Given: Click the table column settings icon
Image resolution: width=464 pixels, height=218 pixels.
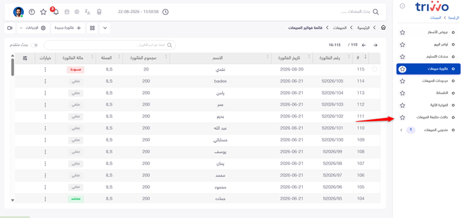Looking at the screenshot, I should tap(25, 58).
